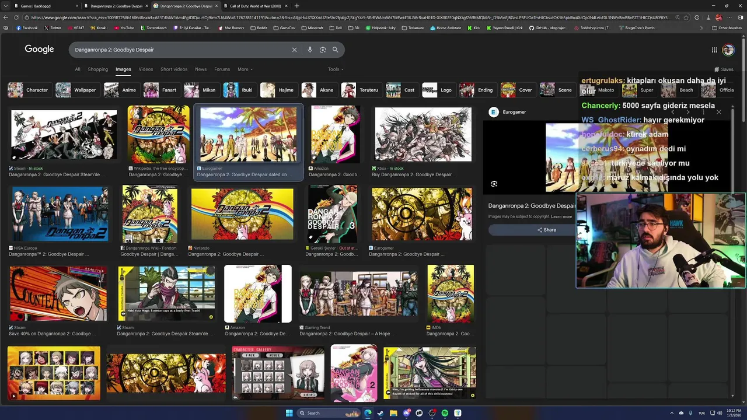Filter images by Akane chip
Image resolution: width=747 pixels, height=420 pixels.
point(318,90)
